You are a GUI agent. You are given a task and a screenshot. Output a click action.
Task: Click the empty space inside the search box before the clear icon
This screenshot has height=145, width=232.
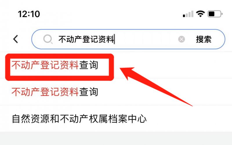point(146,39)
